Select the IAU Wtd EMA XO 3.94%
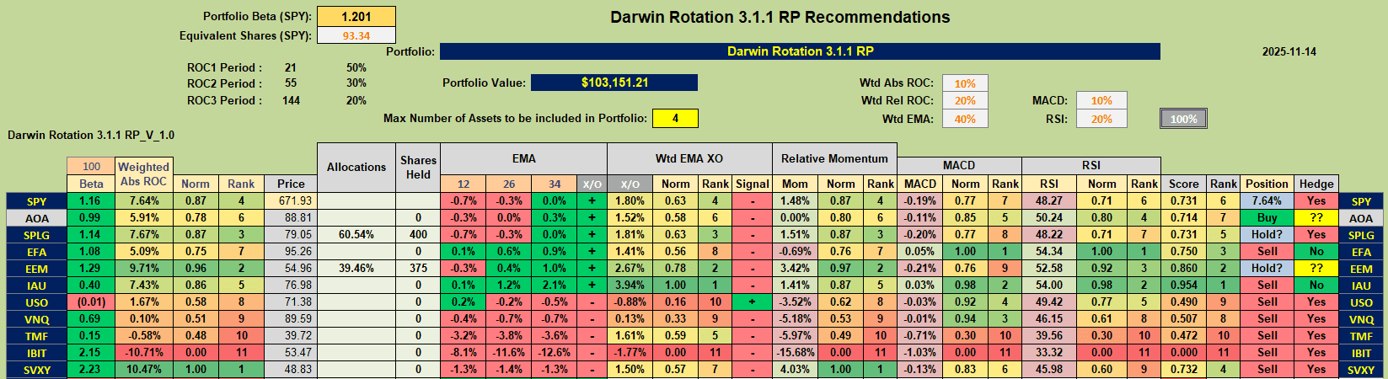 630,286
